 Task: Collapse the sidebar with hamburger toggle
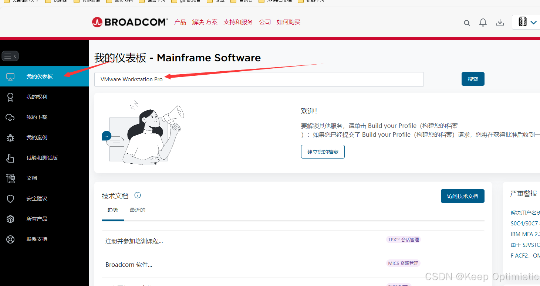click(10, 56)
